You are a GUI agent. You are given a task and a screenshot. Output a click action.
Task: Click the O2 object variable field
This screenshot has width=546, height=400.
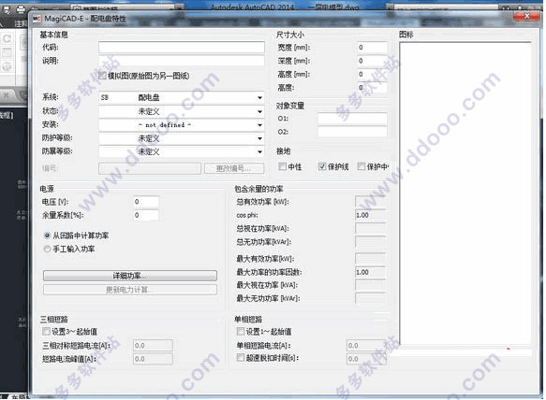point(352,132)
